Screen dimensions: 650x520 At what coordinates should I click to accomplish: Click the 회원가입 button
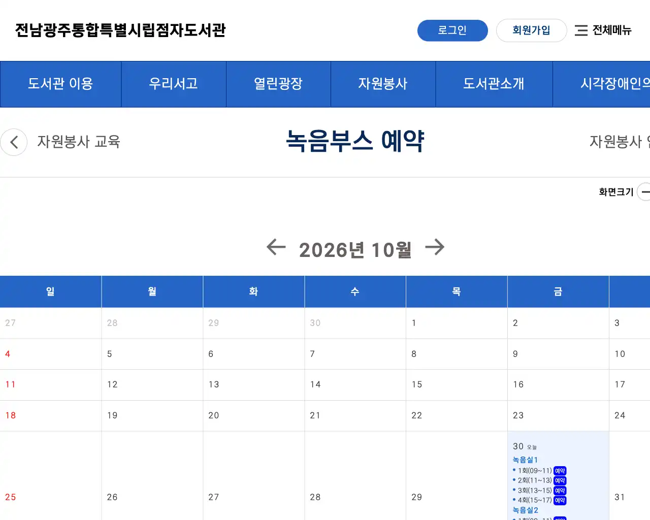coord(531,30)
